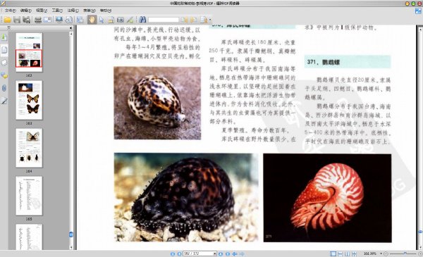Image resolution: width=423 pixels, height=257 pixels.
Task: Show the Signatures pen panel from the side strip
Action: pyautogui.click(x=4, y=101)
